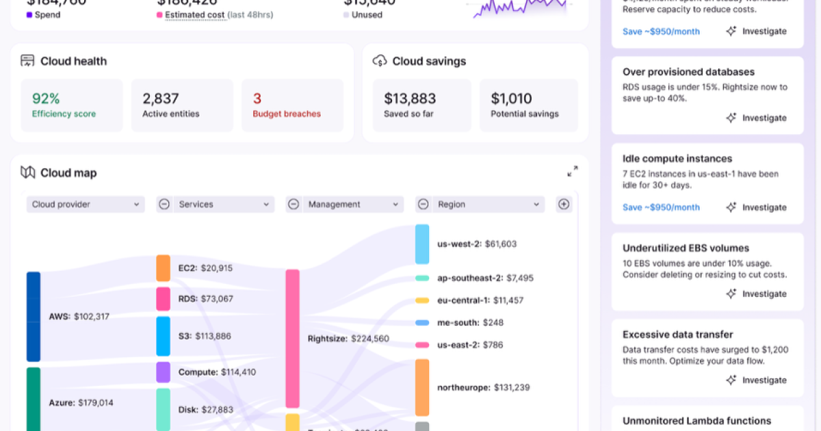This screenshot has height=431, width=821.
Task: Click the plus icon to add a filter
Action: pyautogui.click(x=563, y=204)
